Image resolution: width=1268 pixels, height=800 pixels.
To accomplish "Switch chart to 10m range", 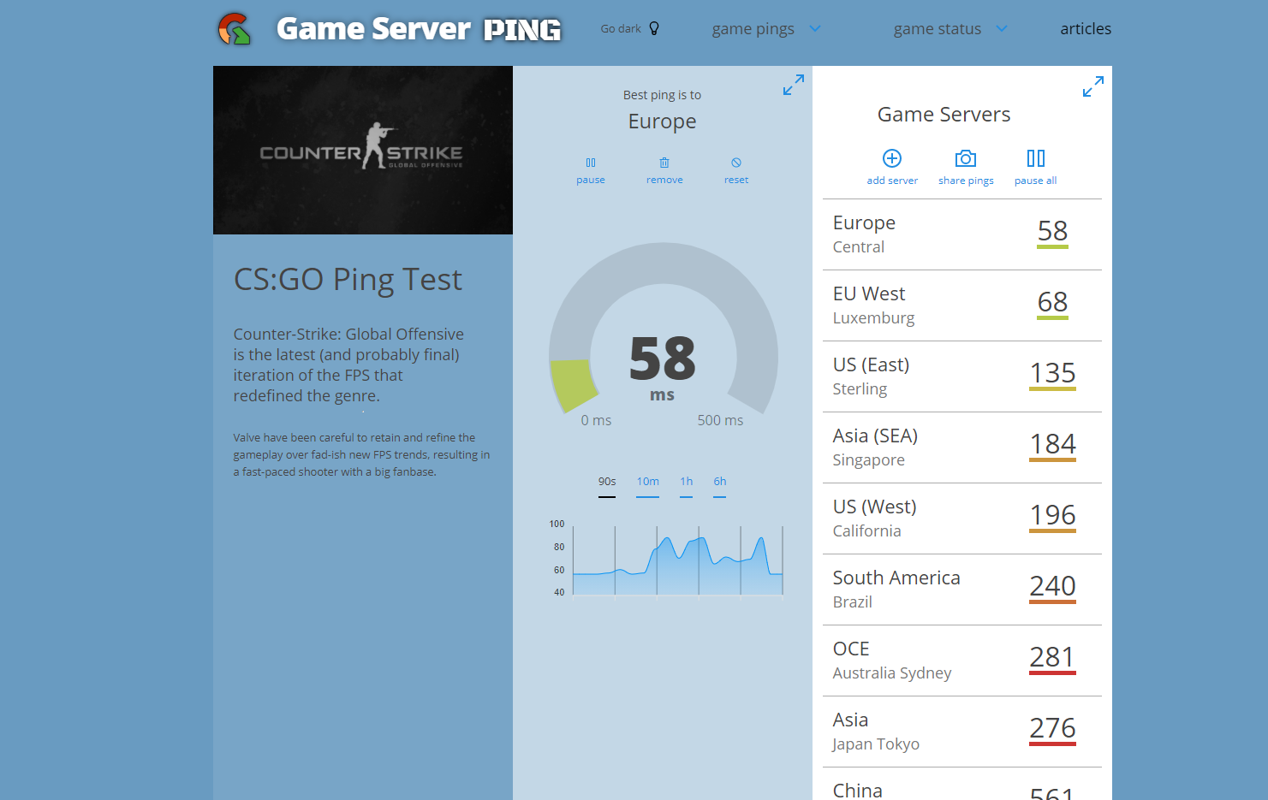I will click(648, 484).
